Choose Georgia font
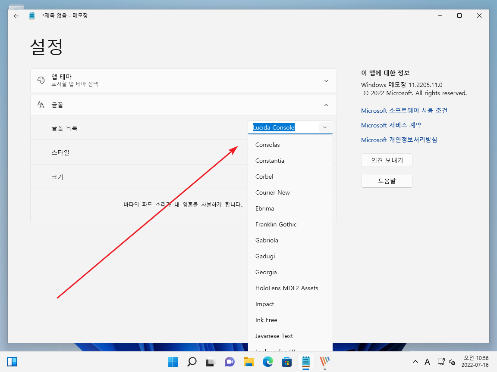 [x=290, y=272]
